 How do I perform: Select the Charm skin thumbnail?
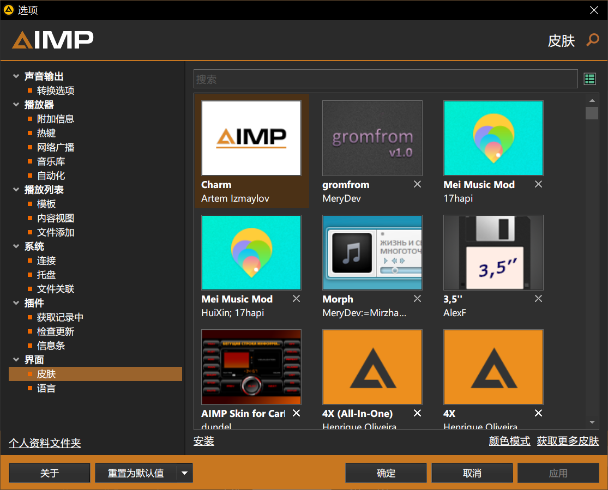click(x=251, y=138)
